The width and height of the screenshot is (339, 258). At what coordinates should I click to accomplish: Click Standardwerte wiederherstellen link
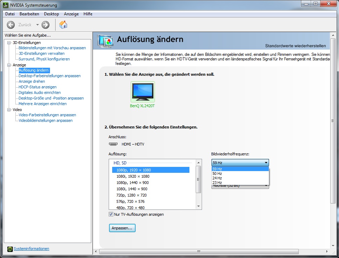pos(296,46)
